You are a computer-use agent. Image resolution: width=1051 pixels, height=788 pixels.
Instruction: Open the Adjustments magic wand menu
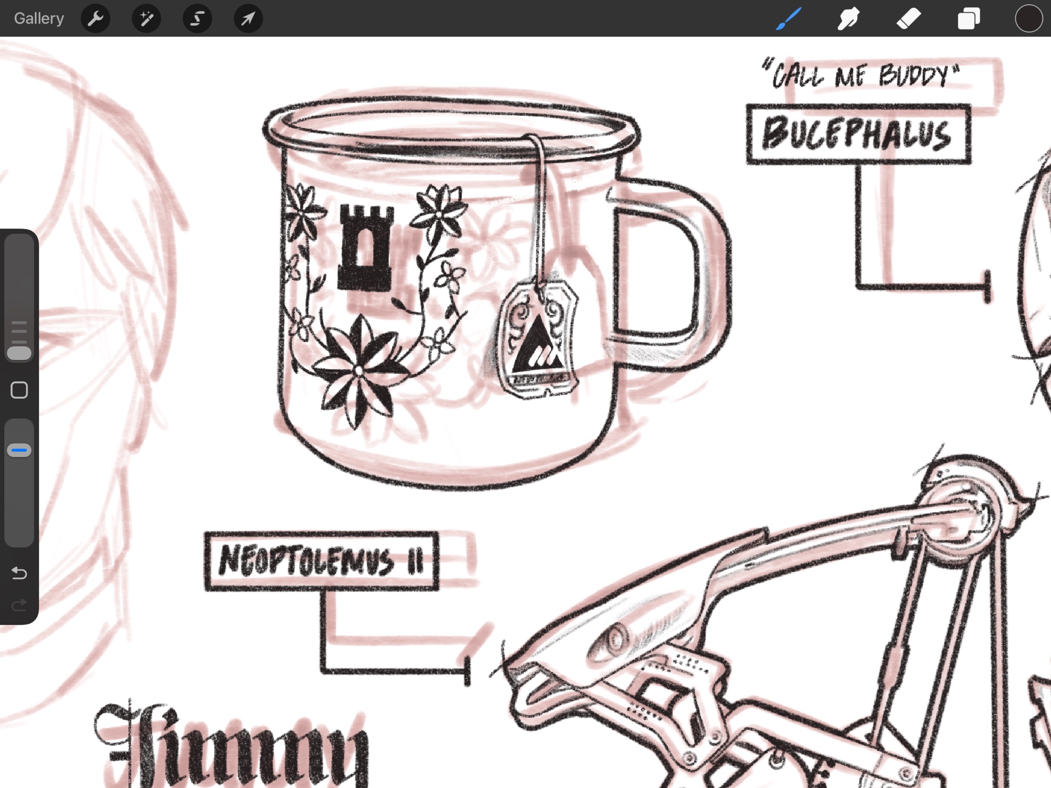click(x=146, y=19)
